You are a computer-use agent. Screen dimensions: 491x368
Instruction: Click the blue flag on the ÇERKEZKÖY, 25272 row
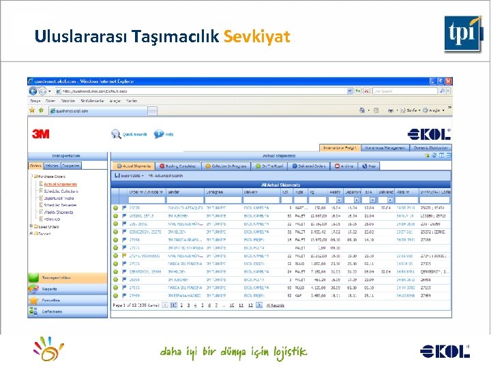point(124,232)
